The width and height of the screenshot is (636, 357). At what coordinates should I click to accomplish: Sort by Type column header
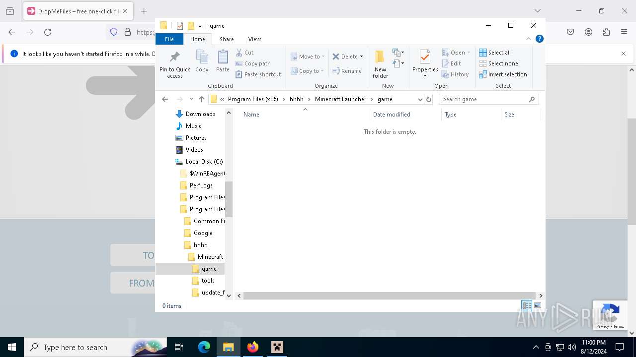coord(472,115)
